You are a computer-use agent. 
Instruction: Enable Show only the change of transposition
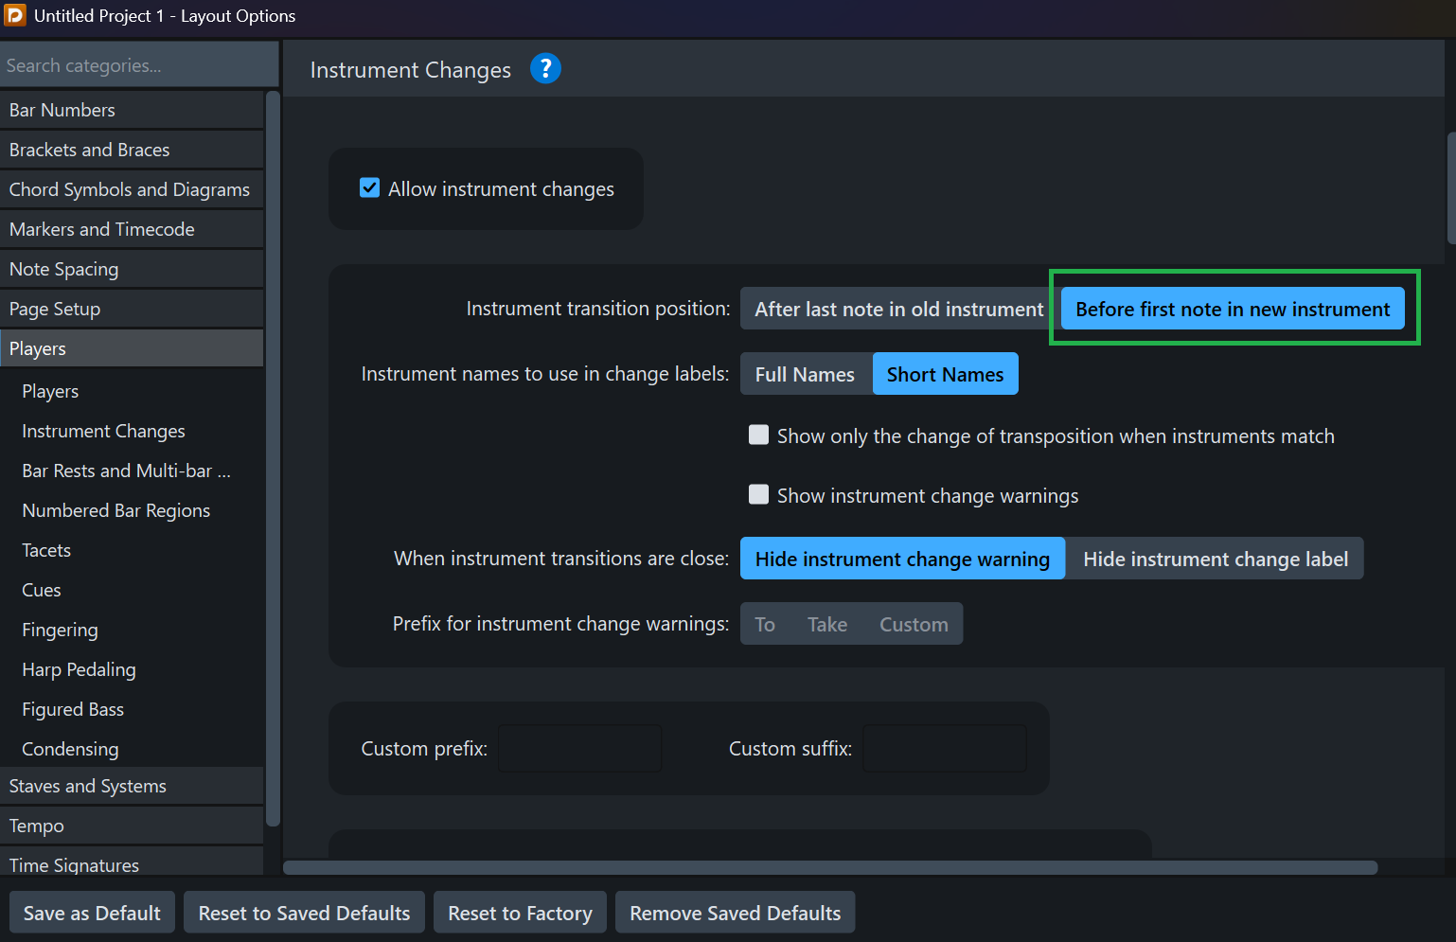click(758, 435)
